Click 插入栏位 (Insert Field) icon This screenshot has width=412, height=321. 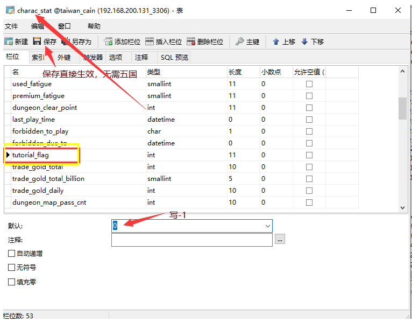(150, 41)
